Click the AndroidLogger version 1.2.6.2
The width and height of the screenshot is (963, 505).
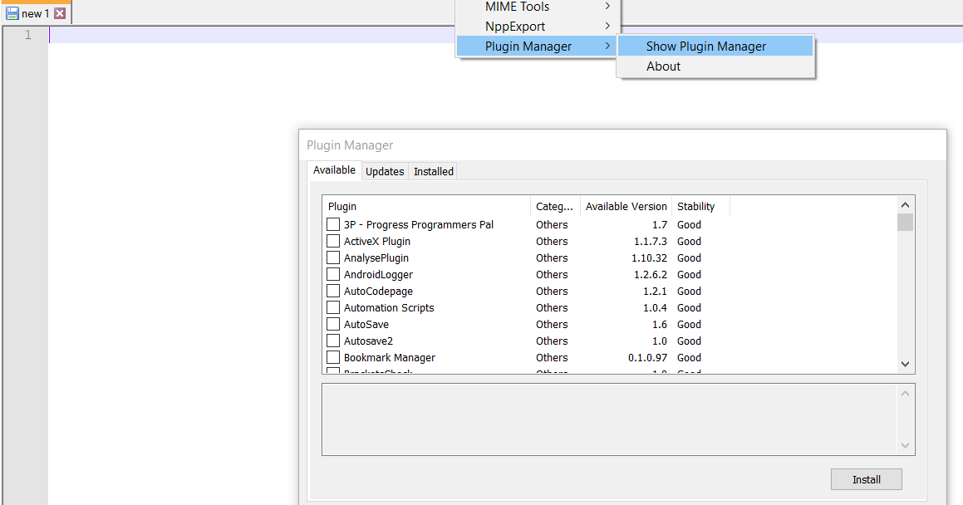coord(651,274)
